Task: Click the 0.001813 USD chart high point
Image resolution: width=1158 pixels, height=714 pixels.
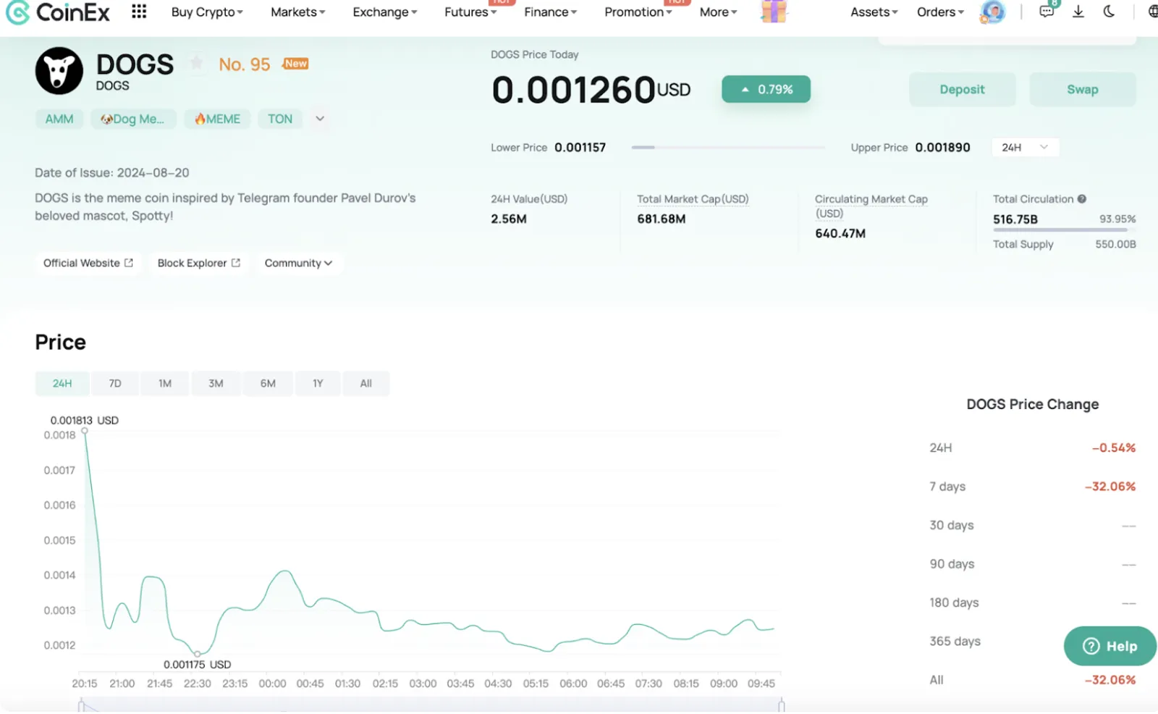Action: [x=85, y=432]
